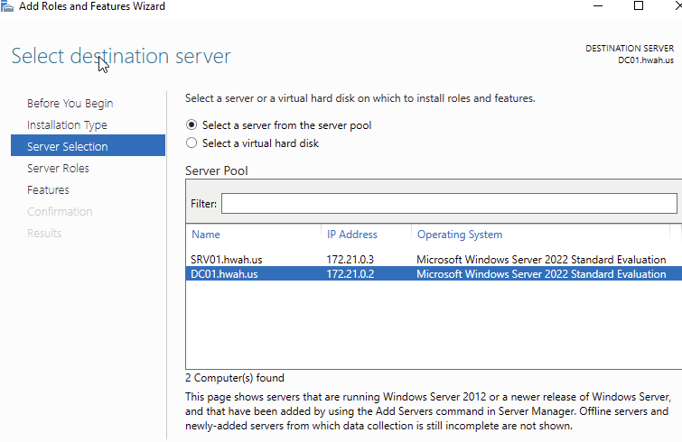Choose 'Select a virtual hard disk' option

pyautogui.click(x=191, y=143)
